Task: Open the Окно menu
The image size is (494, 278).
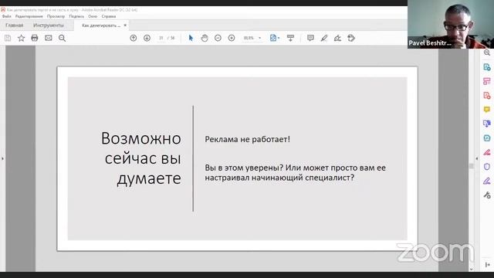Action: click(93, 16)
